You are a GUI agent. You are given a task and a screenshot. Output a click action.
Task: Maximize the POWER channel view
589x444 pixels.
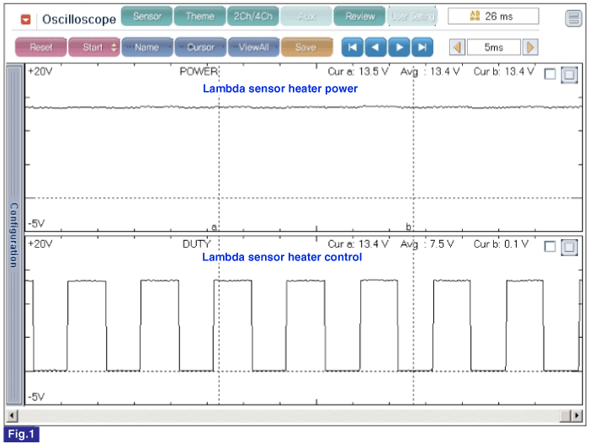click(x=569, y=74)
